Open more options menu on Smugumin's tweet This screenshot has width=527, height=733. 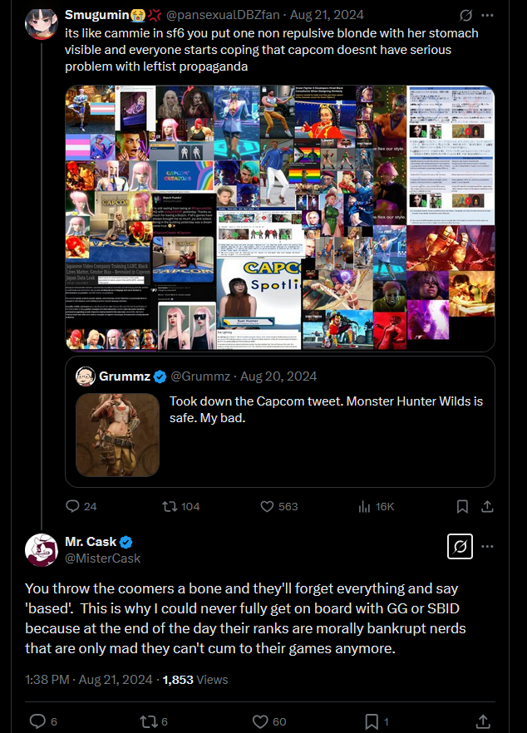coord(488,15)
